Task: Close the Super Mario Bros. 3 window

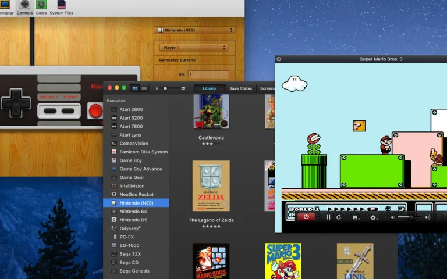Action: [x=279, y=59]
